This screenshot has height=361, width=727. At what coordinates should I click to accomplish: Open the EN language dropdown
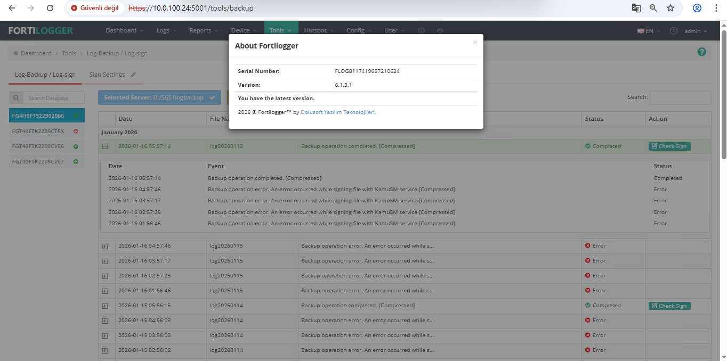[x=649, y=31]
